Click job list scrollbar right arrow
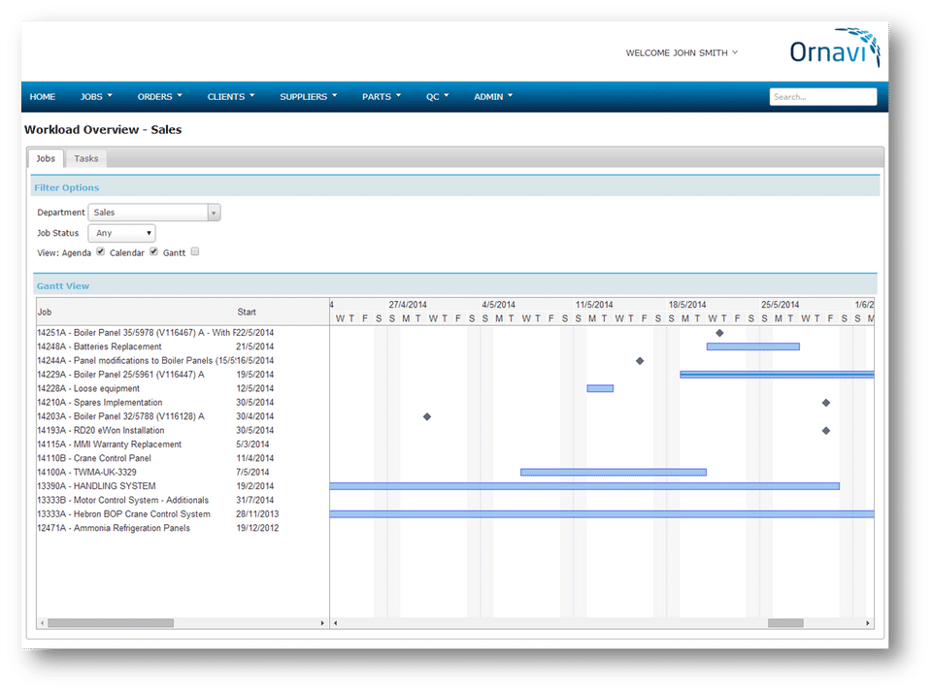932x692 pixels. [322, 623]
